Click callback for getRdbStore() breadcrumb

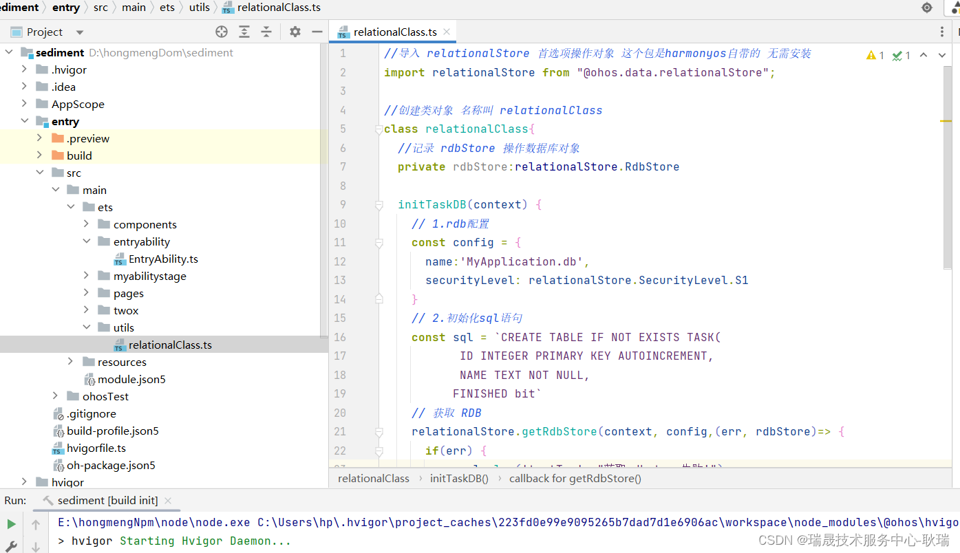(575, 479)
